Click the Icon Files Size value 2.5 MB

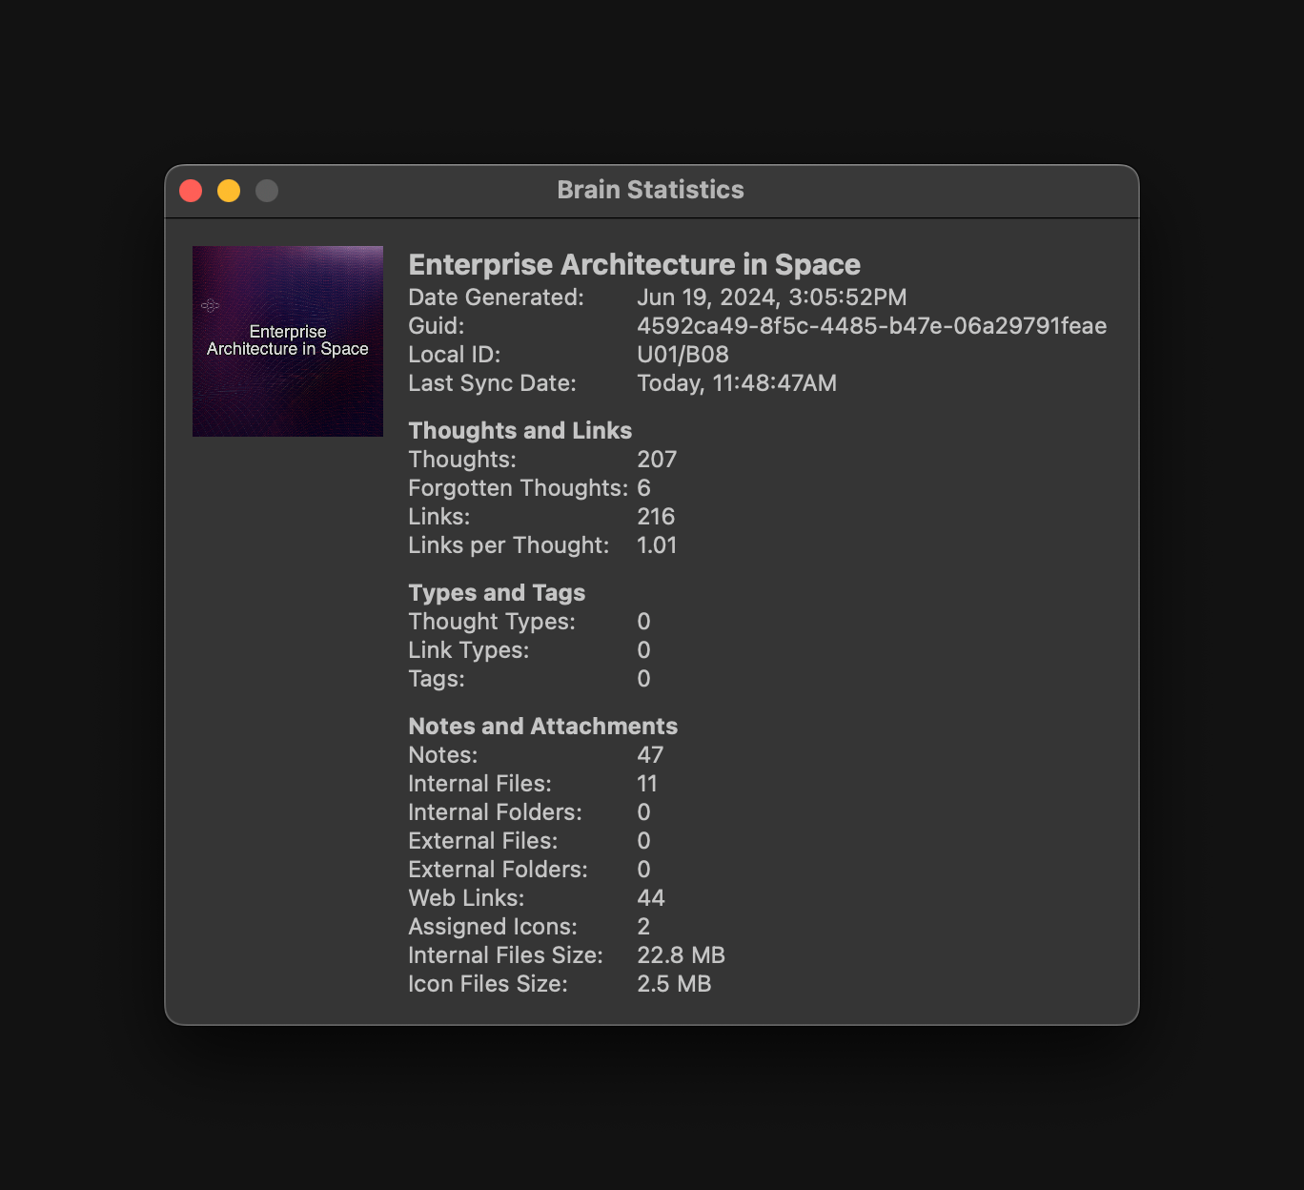(x=674, y=984)
